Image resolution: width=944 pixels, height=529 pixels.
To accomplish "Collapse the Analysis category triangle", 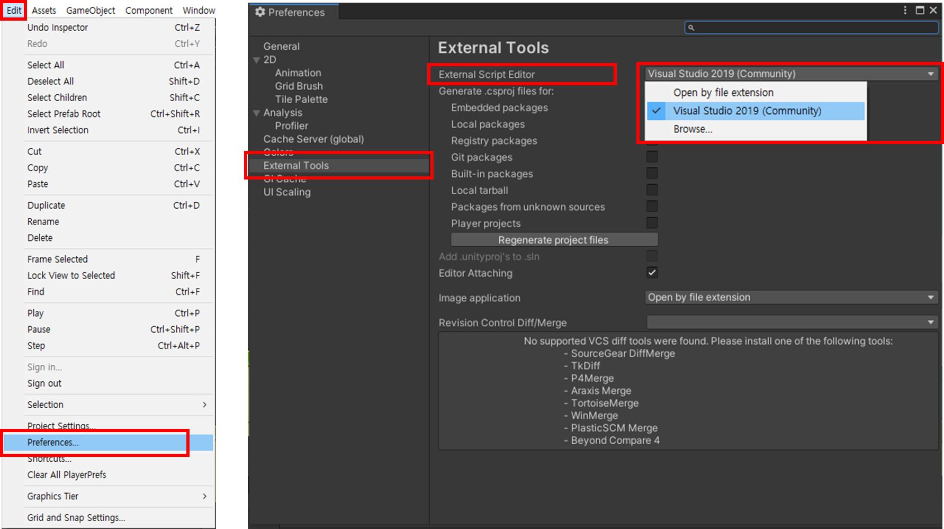I will 257,113.
